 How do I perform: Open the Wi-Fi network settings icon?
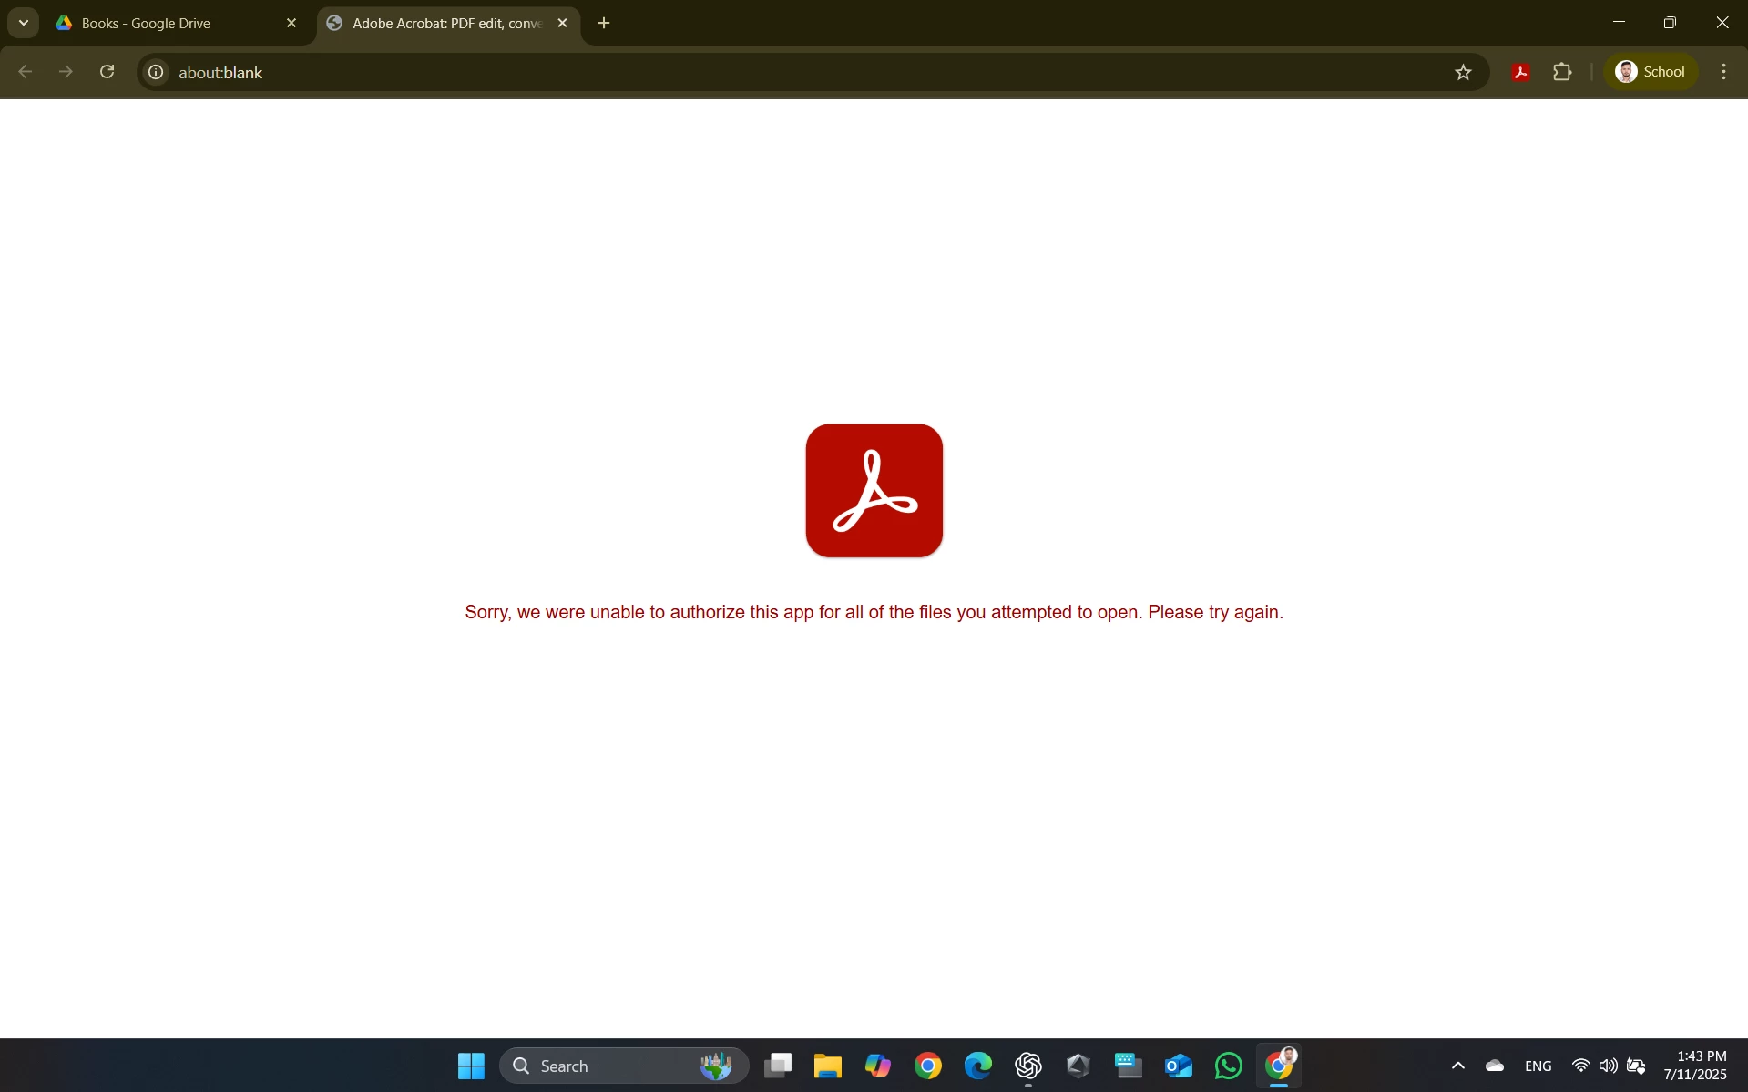coord(1581,1066)
